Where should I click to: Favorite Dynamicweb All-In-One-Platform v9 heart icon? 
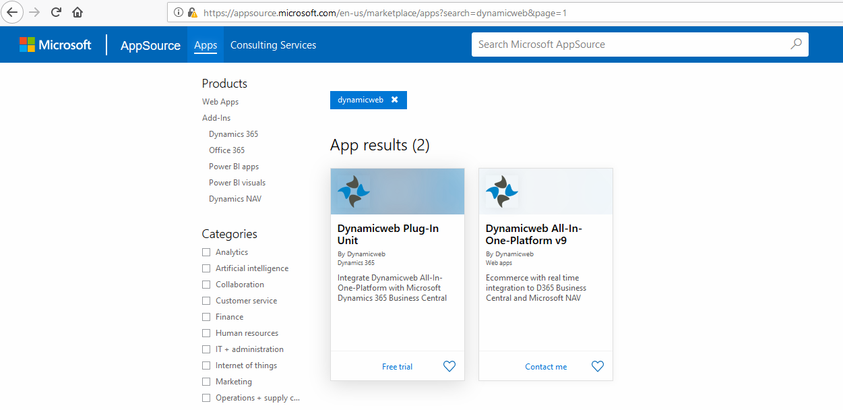tap(598, 366)
